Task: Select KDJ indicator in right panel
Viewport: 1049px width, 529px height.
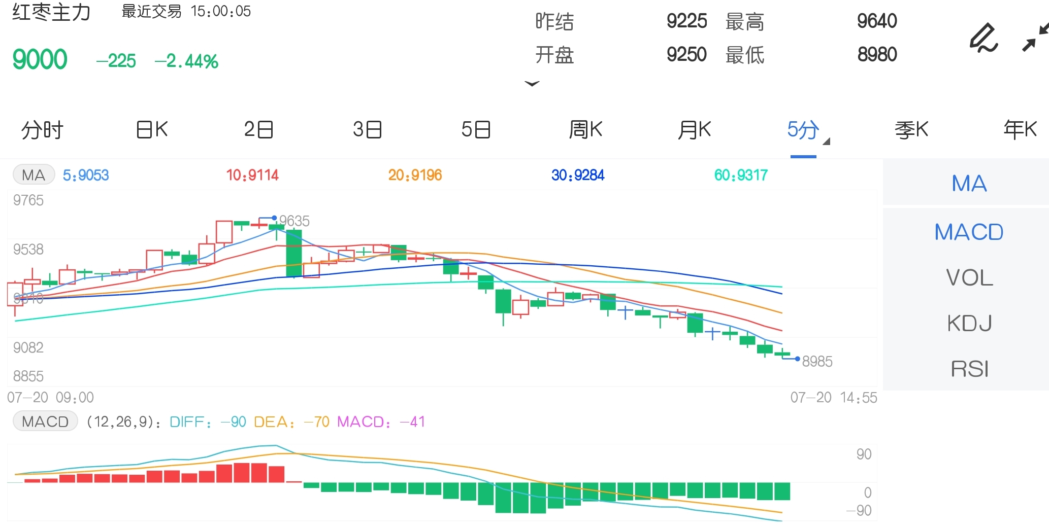Action: pyautogui.click(x=969, y=323)
